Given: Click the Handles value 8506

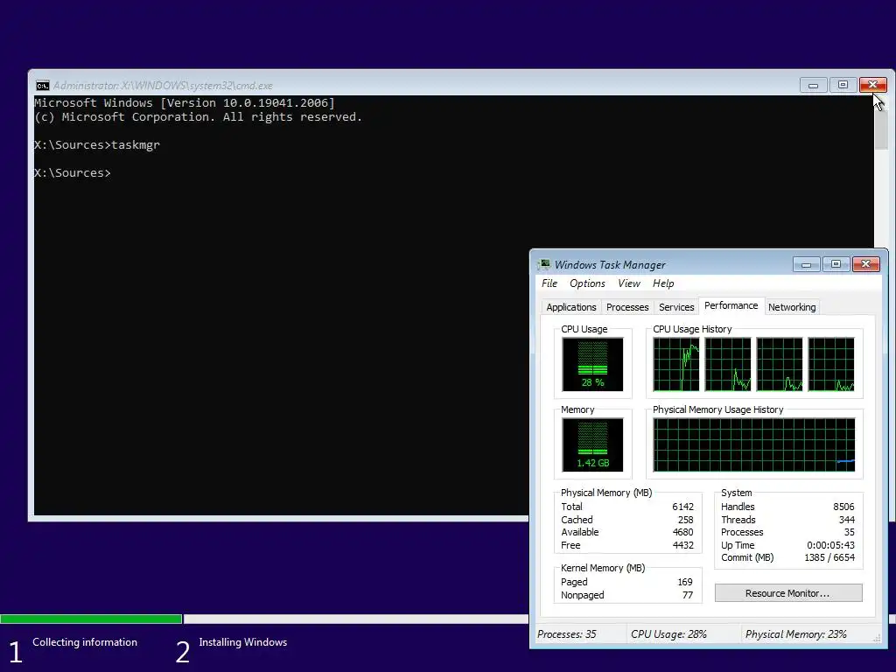Looking at the screenshot, I should [843, 507].
